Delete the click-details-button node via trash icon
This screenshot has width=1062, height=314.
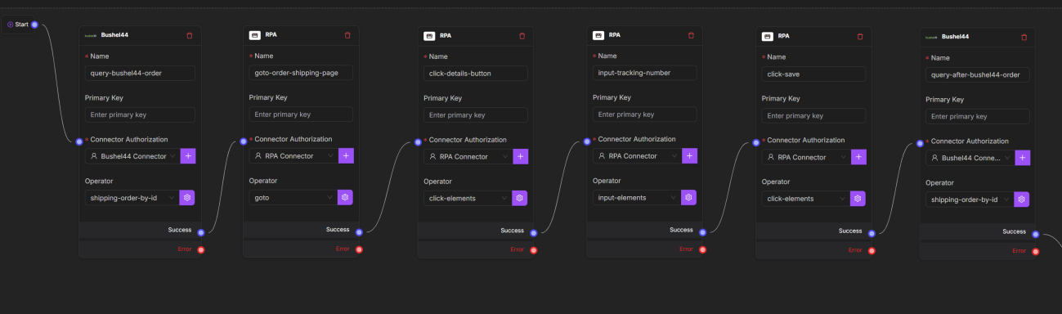click(x=522, y=36)
